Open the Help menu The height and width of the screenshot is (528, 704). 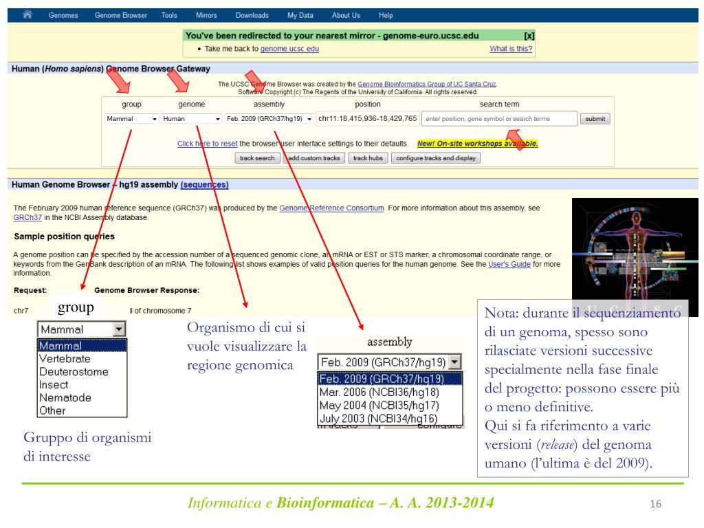coord(386,15)
